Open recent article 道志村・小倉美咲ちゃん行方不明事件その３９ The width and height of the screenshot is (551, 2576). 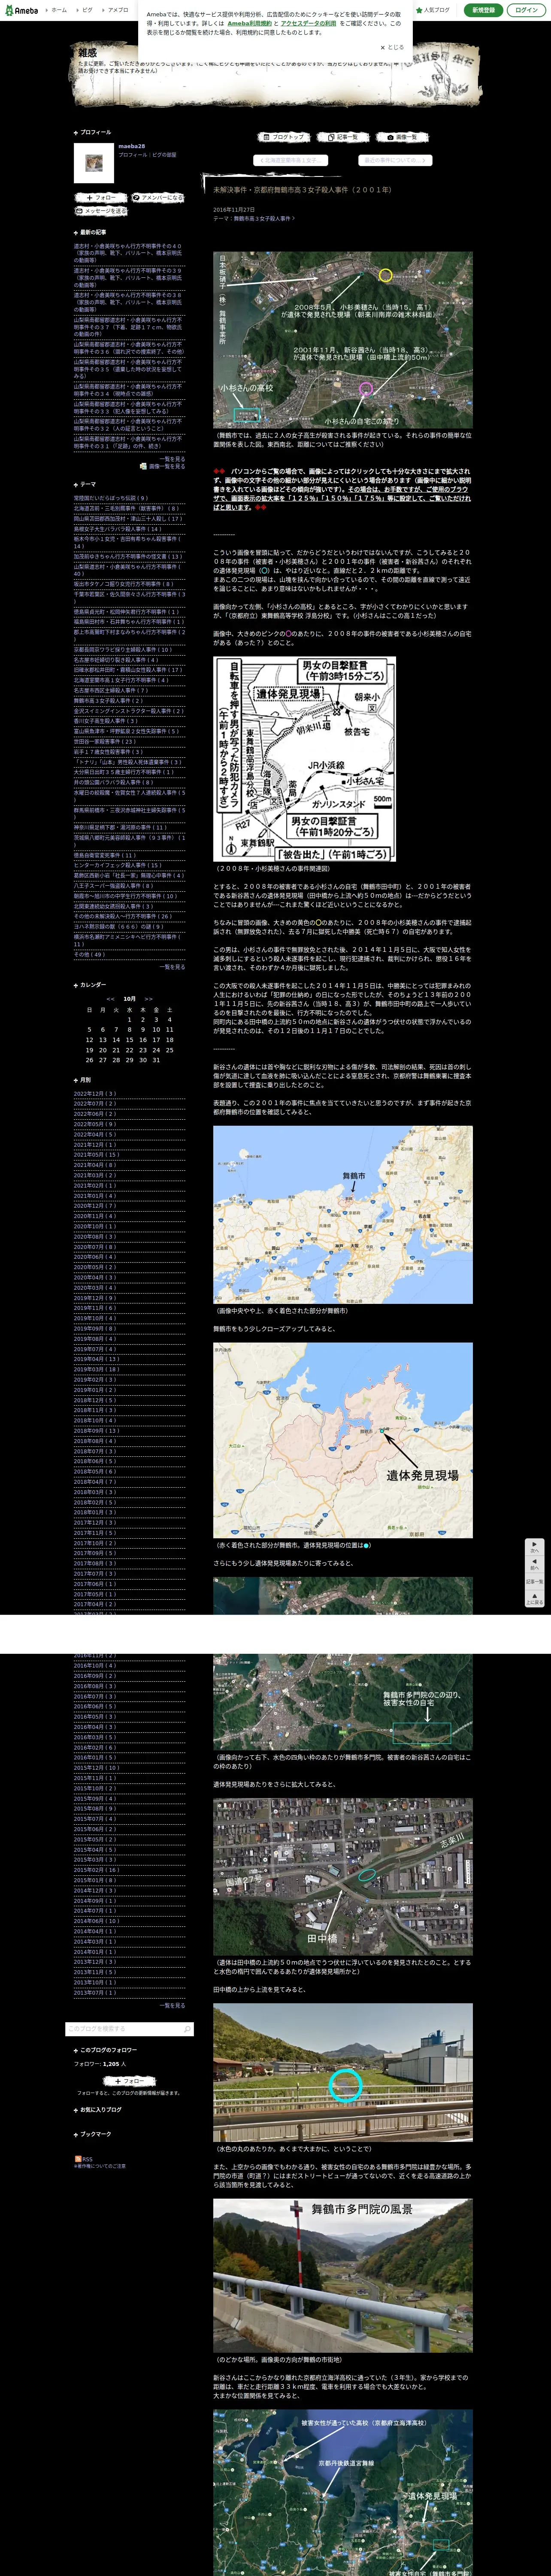coord(128,279)
